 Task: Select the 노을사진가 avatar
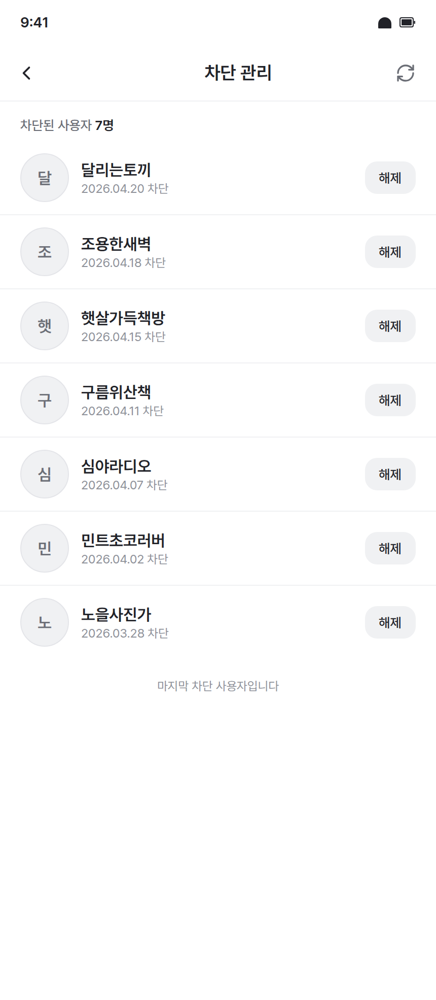[x=45, y=622]
